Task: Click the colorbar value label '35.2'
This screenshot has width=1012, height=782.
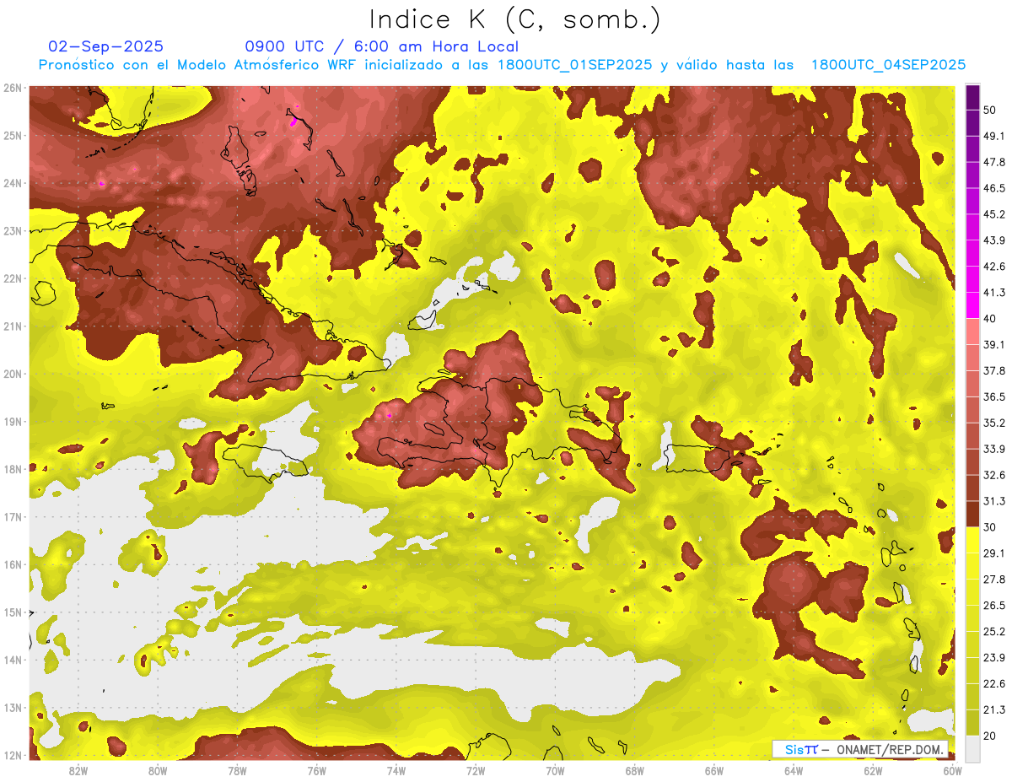Action: pyautogui.click(x=993, y=423)
